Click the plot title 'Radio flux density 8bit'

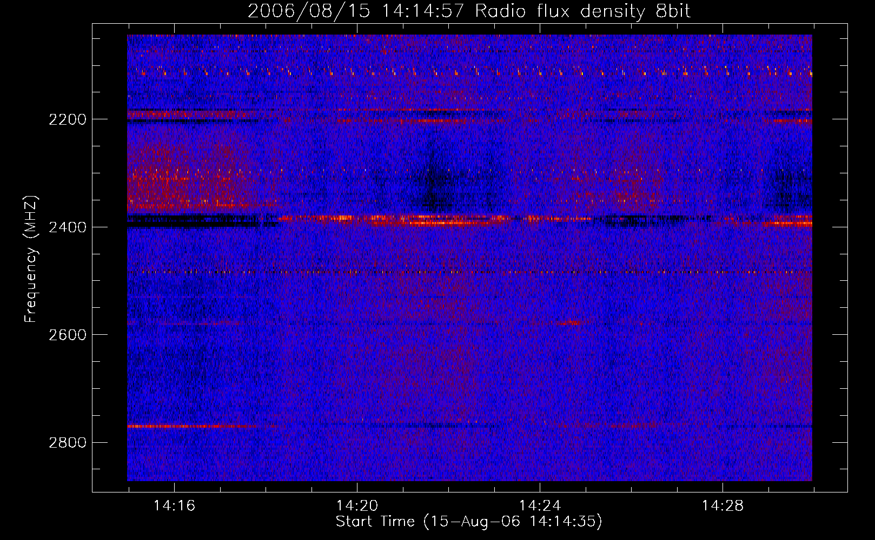click(x=583, y=11)
